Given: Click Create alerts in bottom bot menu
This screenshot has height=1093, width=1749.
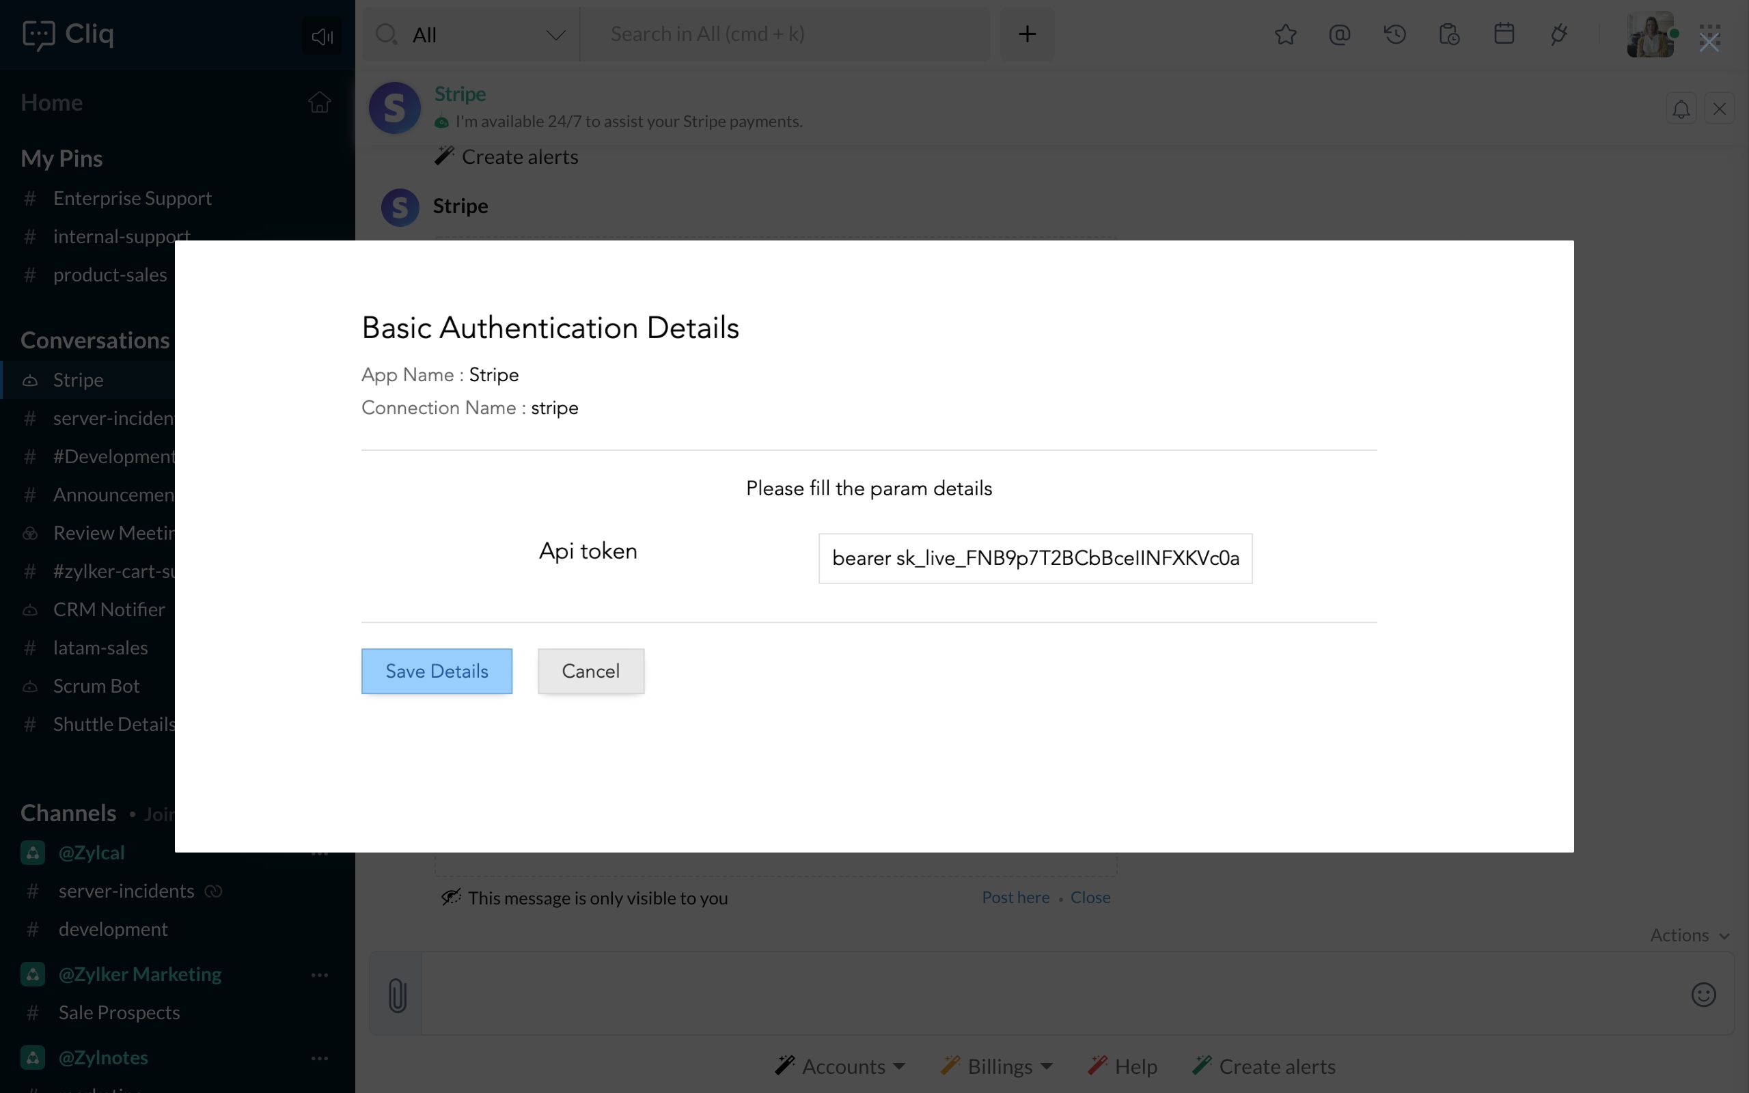Looking at the screenshot, I should (1264, 1066).
